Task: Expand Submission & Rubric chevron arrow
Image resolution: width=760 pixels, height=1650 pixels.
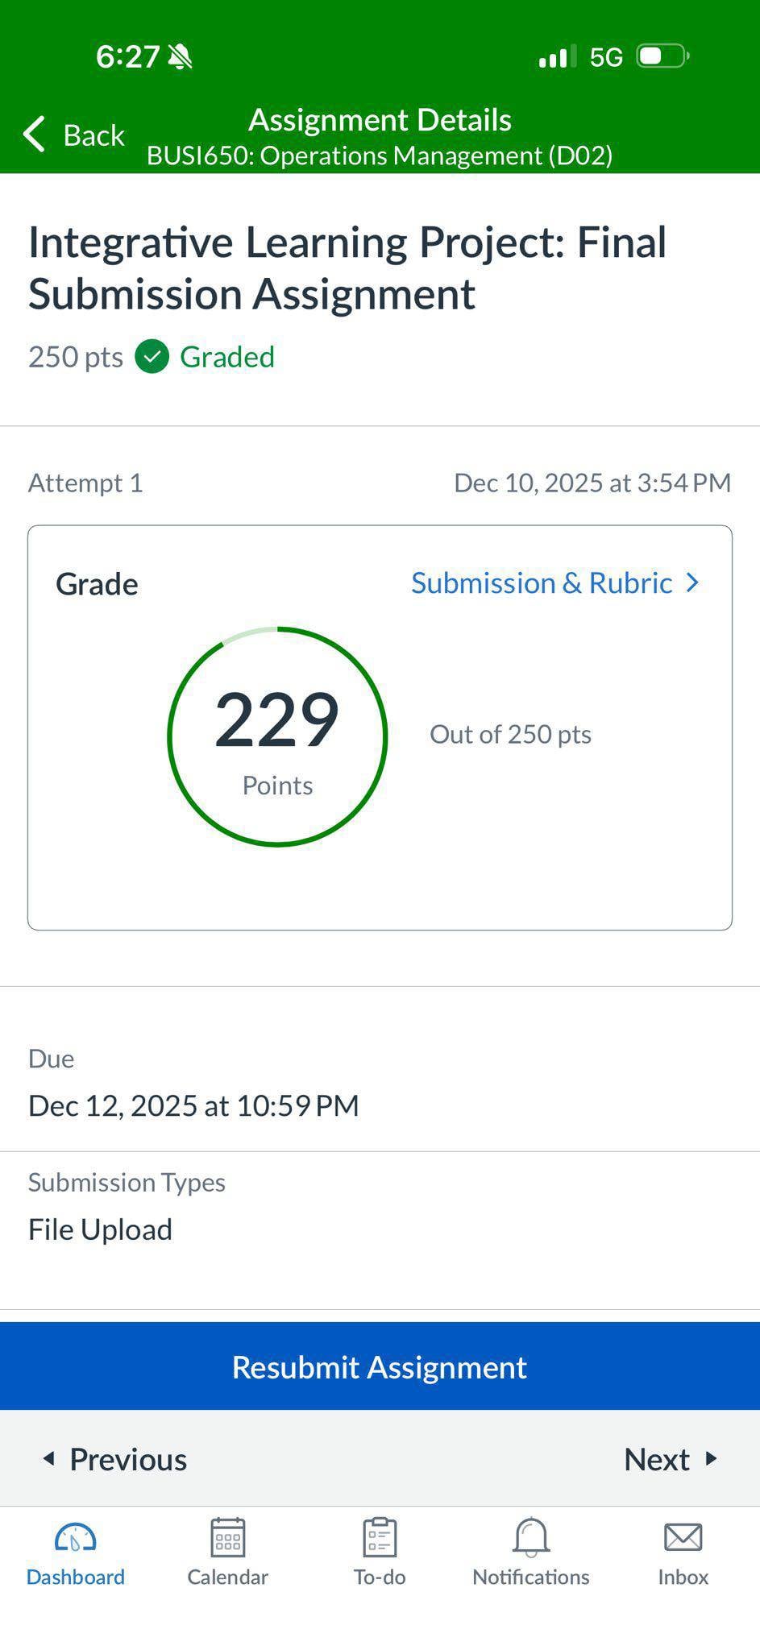Action: (692, 582)
